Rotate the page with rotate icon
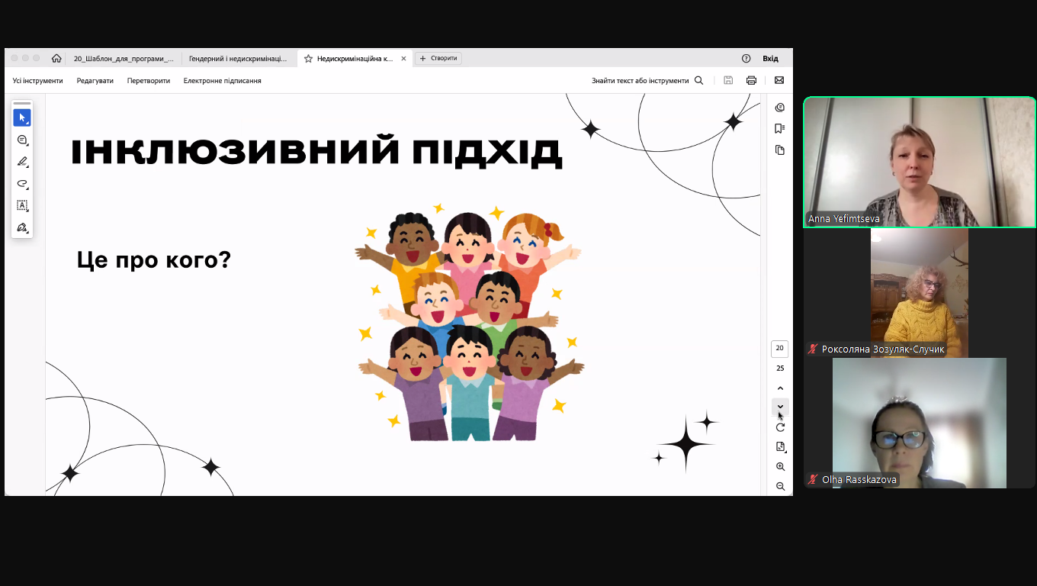The image size is (1037, 586). click(x=780, y=427)
